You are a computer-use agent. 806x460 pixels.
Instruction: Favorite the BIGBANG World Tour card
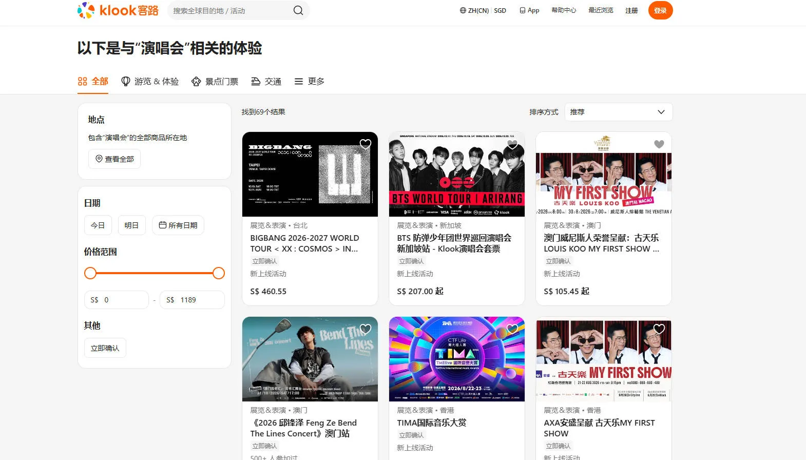[366, 144]
